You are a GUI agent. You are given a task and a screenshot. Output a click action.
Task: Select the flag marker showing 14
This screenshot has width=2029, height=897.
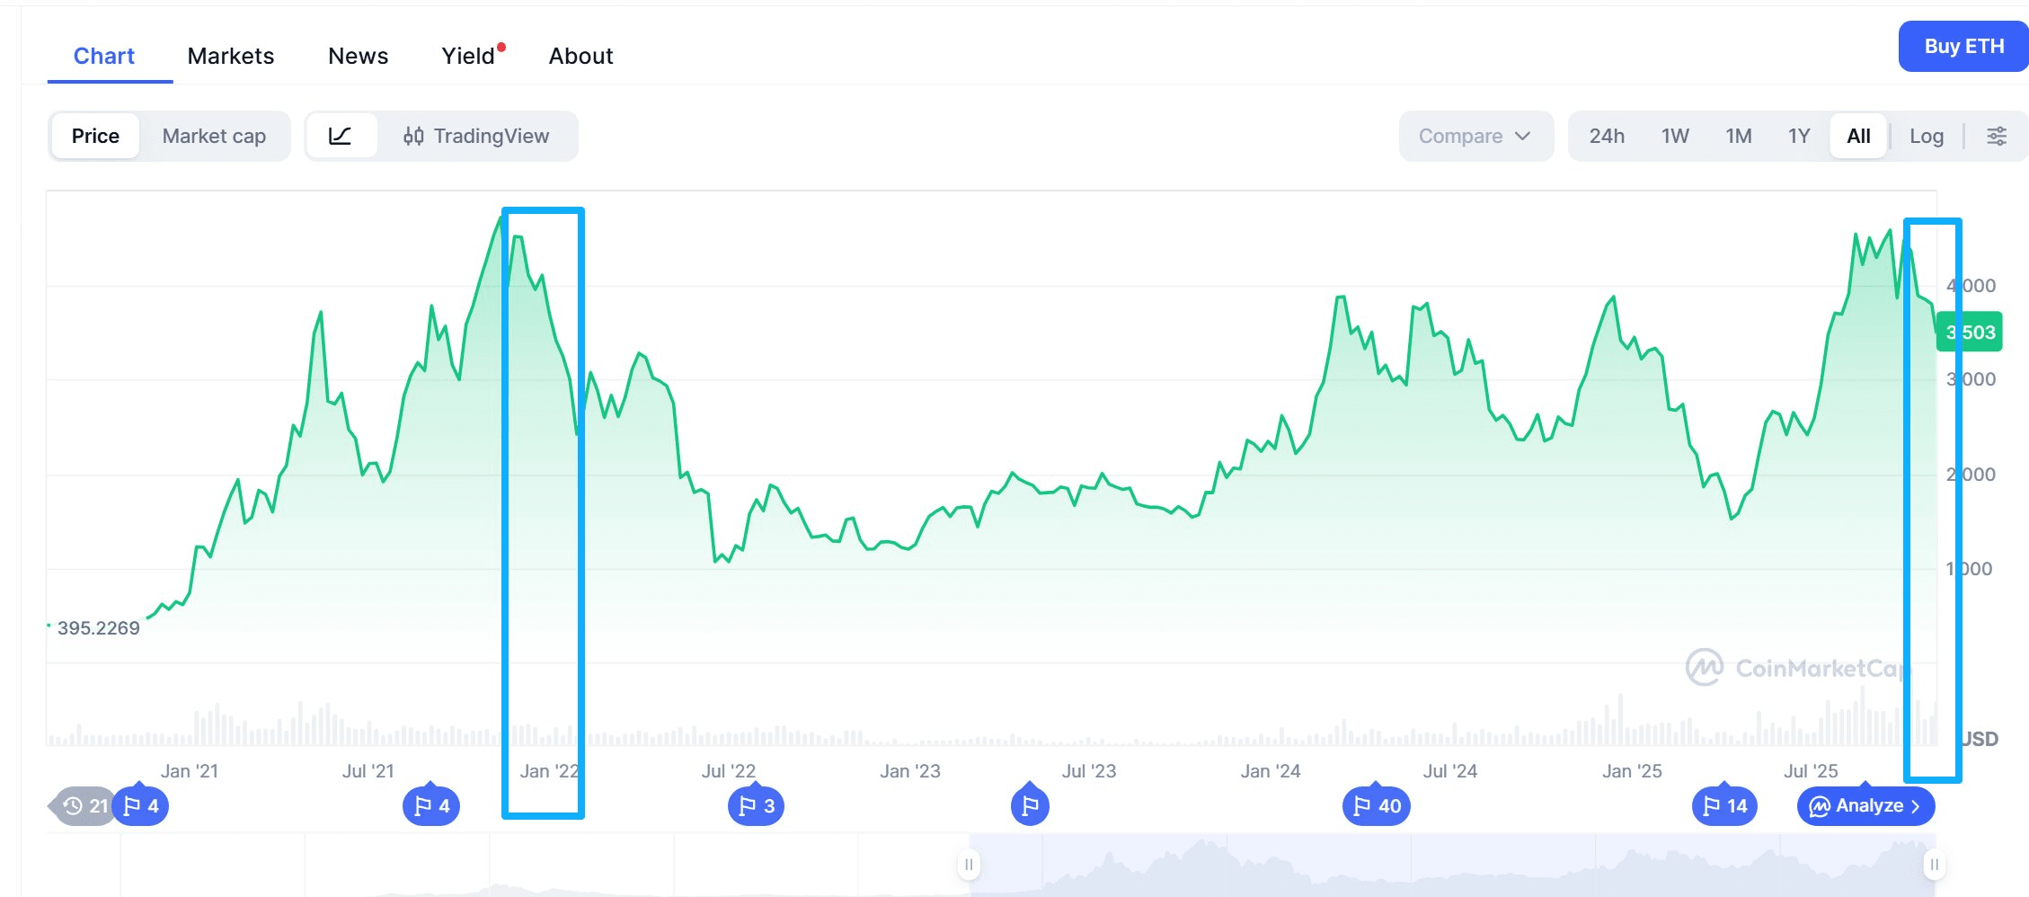pyautogui.click(x=1723, y=806)
